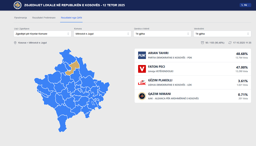
Task: Click the Kosova breadcrumb link
Action: point(22,43)
